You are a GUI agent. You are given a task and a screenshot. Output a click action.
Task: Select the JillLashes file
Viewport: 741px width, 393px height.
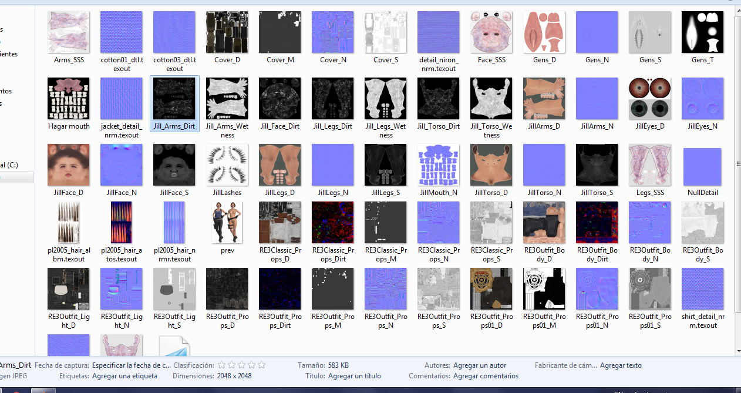[x=227, y=165]
